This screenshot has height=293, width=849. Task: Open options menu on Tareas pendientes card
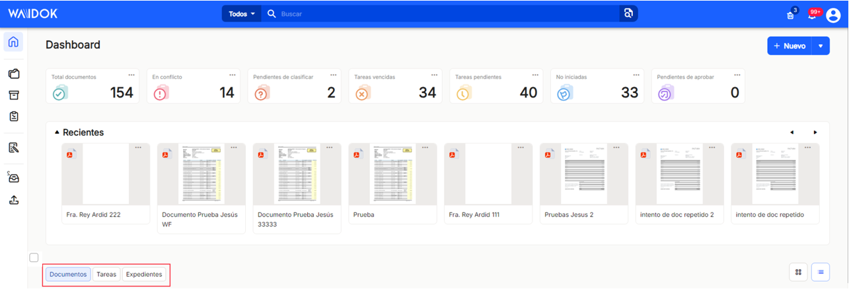[535, 75]
